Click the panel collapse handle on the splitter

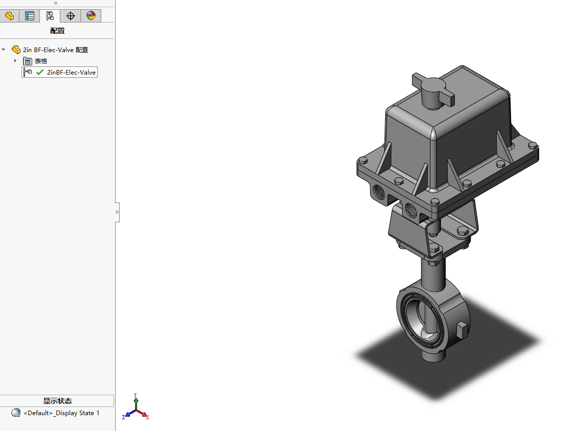117,212
